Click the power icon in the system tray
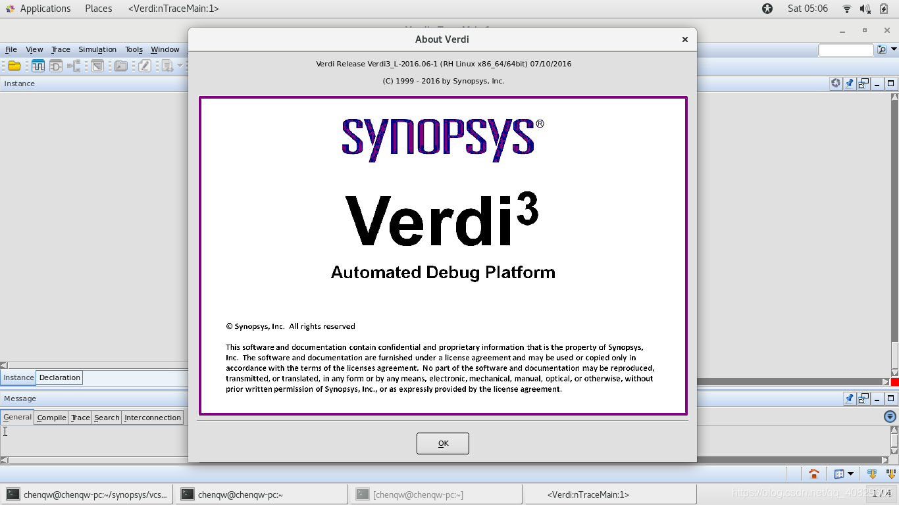Screen dimensions: 899x505 click(x=884, y=9)
